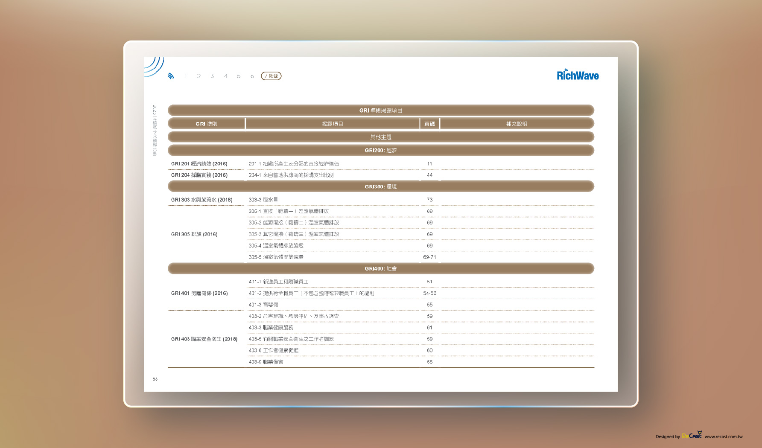Click '303-3 取水量' disclosure item
The image size is (762, 448).
pos(263,200)
